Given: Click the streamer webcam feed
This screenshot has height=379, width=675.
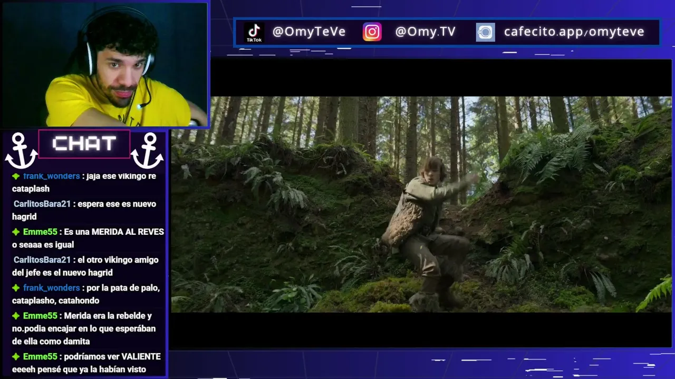Looking at the screenshot, I should click(x=104, y=64).
